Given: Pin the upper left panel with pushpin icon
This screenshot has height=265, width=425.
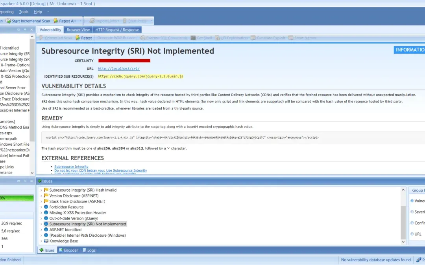Looking at the screenshot, I should [25, 29].
